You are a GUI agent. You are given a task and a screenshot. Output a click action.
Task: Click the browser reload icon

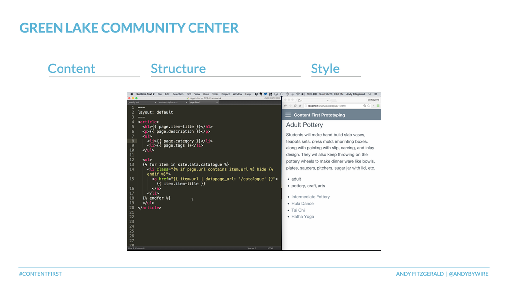point(295,106)
